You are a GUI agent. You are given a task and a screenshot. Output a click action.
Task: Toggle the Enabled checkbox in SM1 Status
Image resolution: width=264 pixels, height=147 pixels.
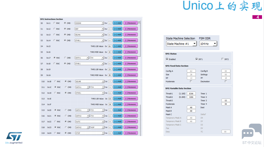(167, 59)
